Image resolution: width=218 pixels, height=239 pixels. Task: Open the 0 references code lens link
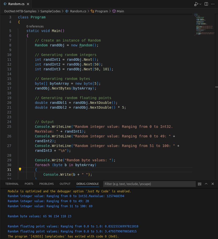pos(35,26)
